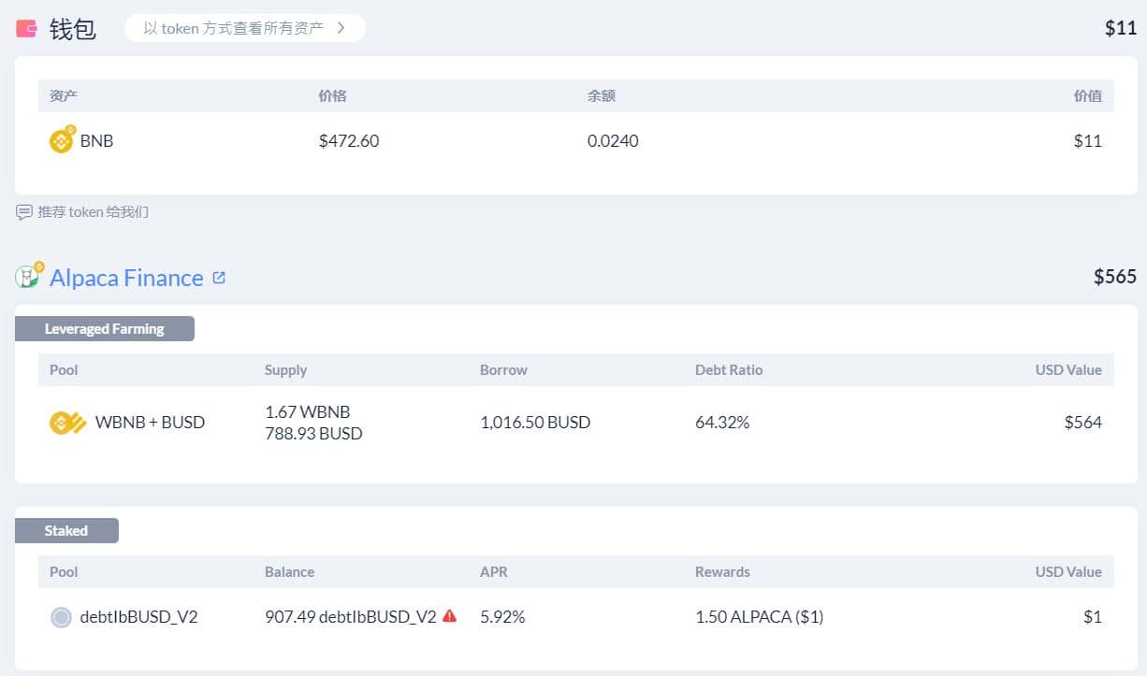Click USD Value header in Leveraged Farming
Viewport: 1147px width, 676px height.
tap(1068, 370)
